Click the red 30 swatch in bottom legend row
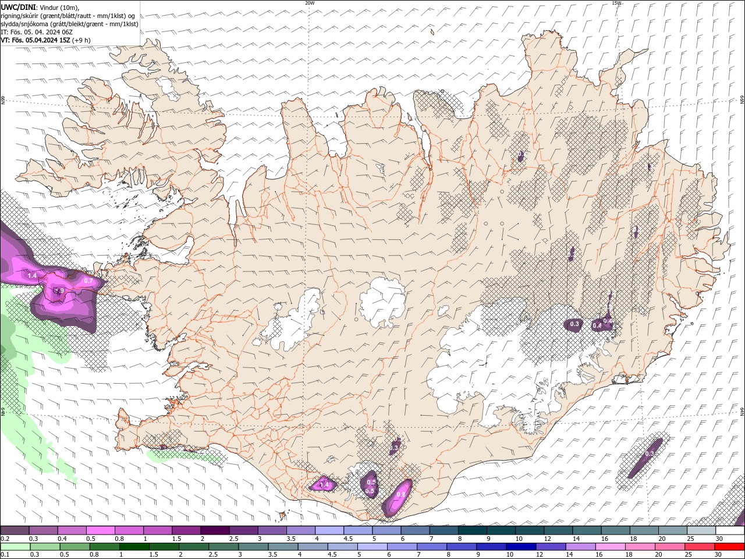Image resolution: width=745 pixels, height=559 pixels. click(730, 547)
